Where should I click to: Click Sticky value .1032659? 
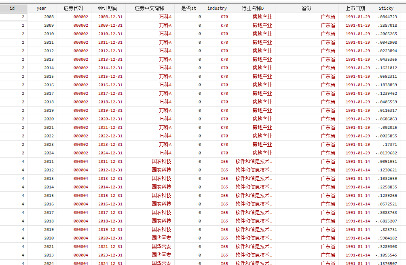[387, 179]
